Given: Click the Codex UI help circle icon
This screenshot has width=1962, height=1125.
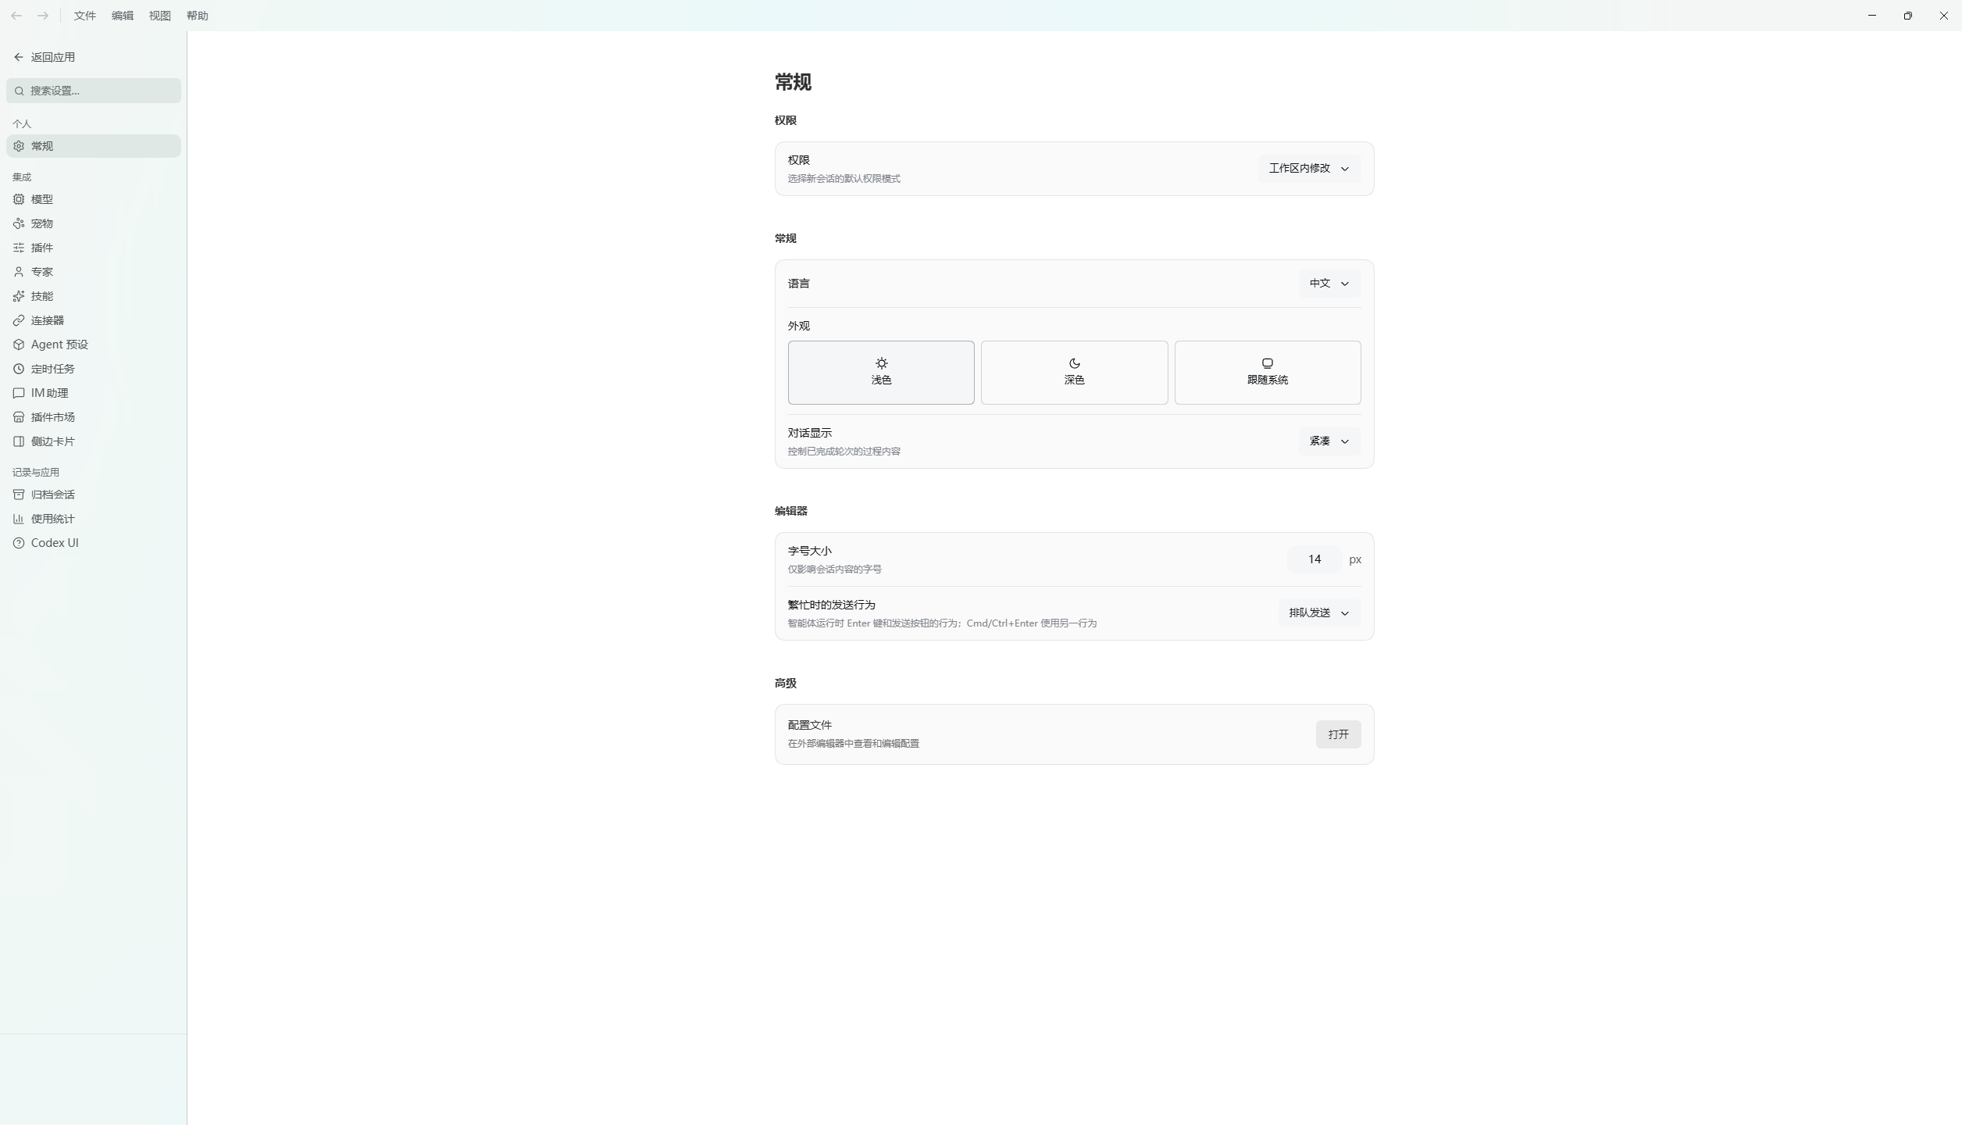Looking at the screenshot, I should (x=19, y=543).
